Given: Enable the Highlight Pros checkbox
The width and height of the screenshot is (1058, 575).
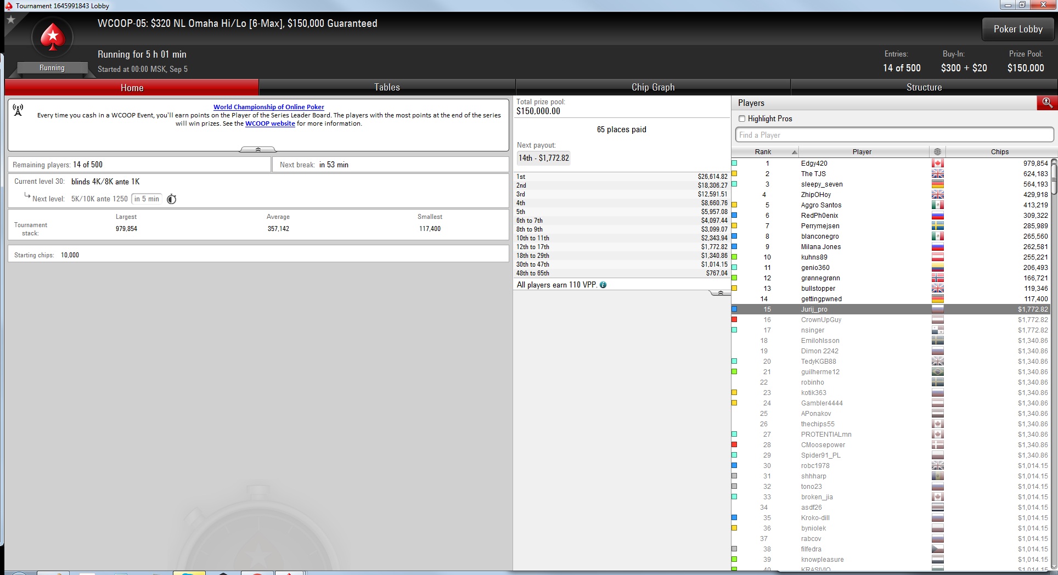Looking at the screenshot, I should point(742,119).
